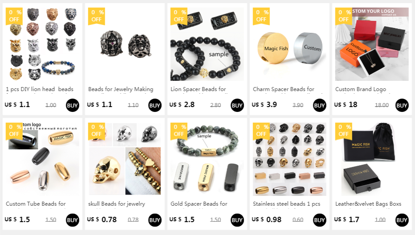The image size is (415, 235).
Task: Open the 'Leather&velvet Bags Boxs' title link
Action: [368, 204]
